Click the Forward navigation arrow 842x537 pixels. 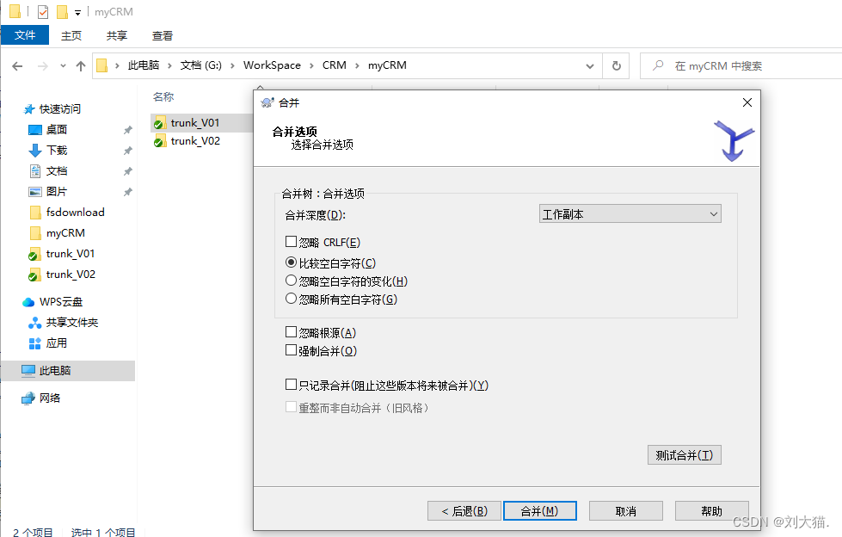point(42,66)
